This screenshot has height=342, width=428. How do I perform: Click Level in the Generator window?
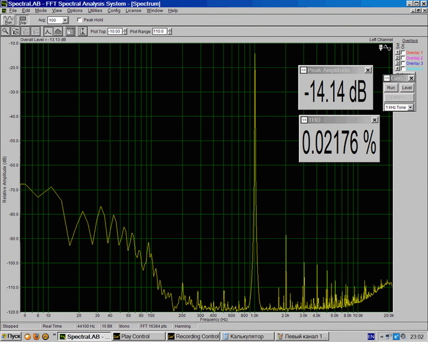point(407,88)
